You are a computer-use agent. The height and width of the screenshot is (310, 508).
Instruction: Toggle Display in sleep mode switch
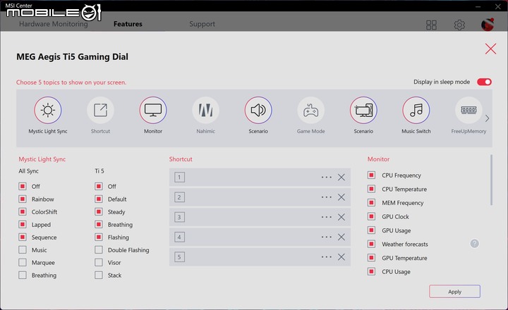[484, 82]
